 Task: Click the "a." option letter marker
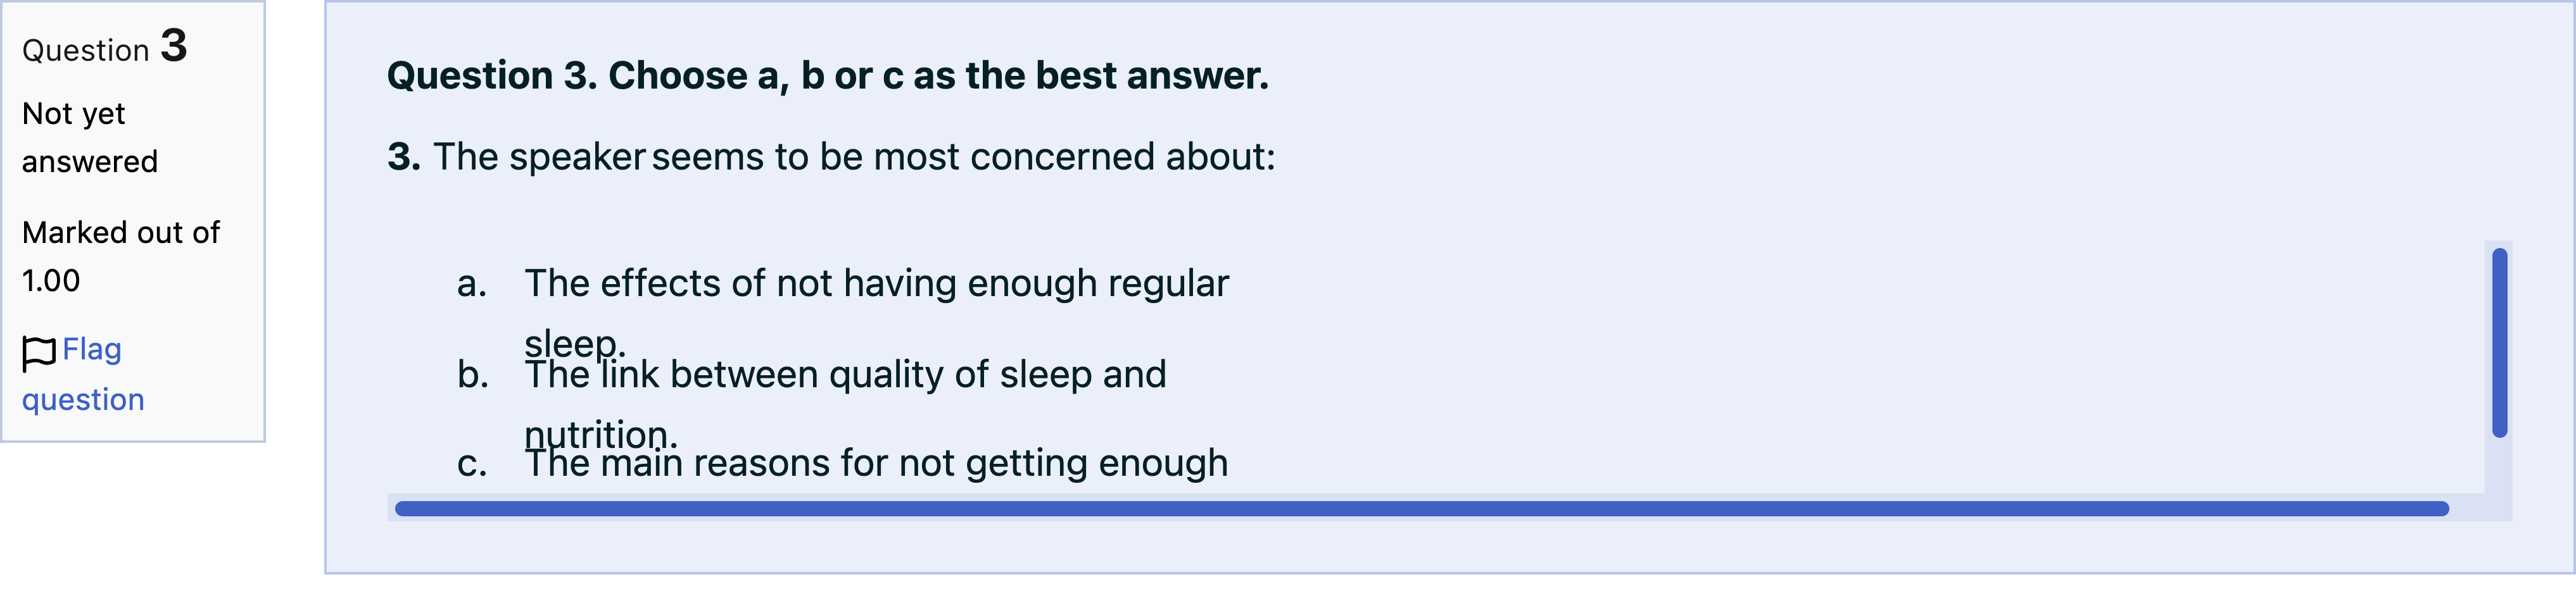(472, 285)
